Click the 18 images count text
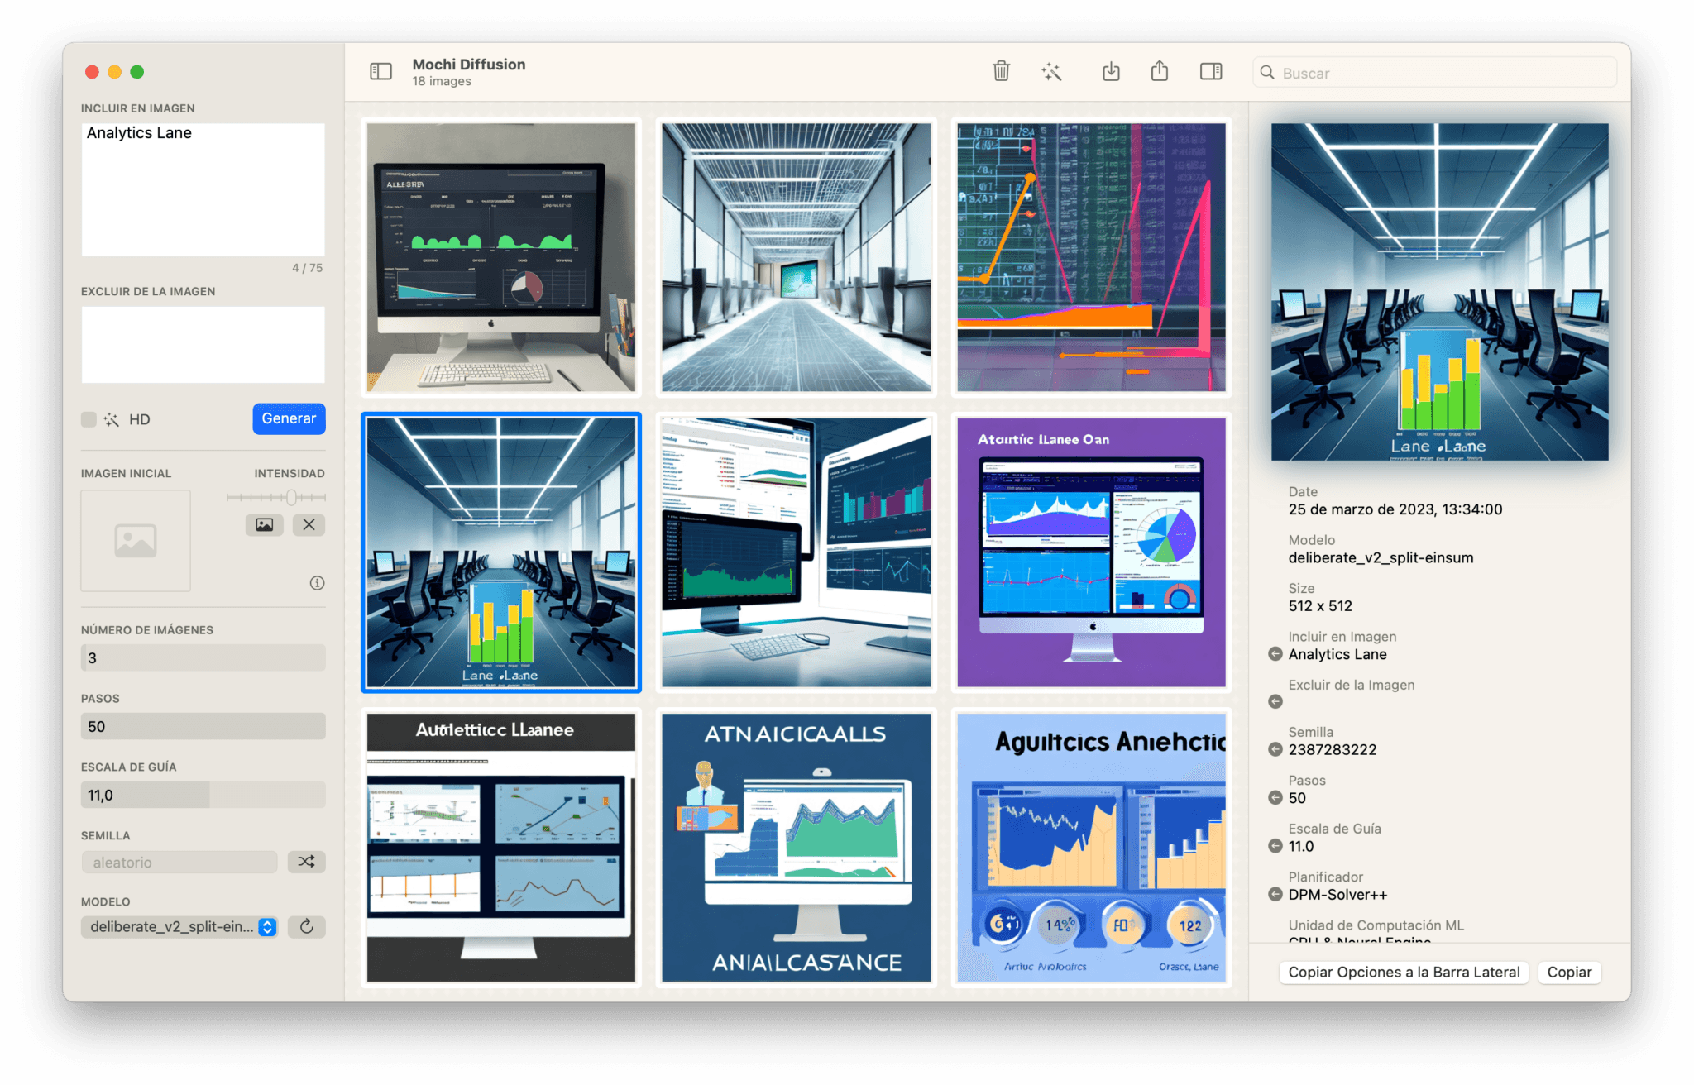1694x1085 pixels. point(442,81)
